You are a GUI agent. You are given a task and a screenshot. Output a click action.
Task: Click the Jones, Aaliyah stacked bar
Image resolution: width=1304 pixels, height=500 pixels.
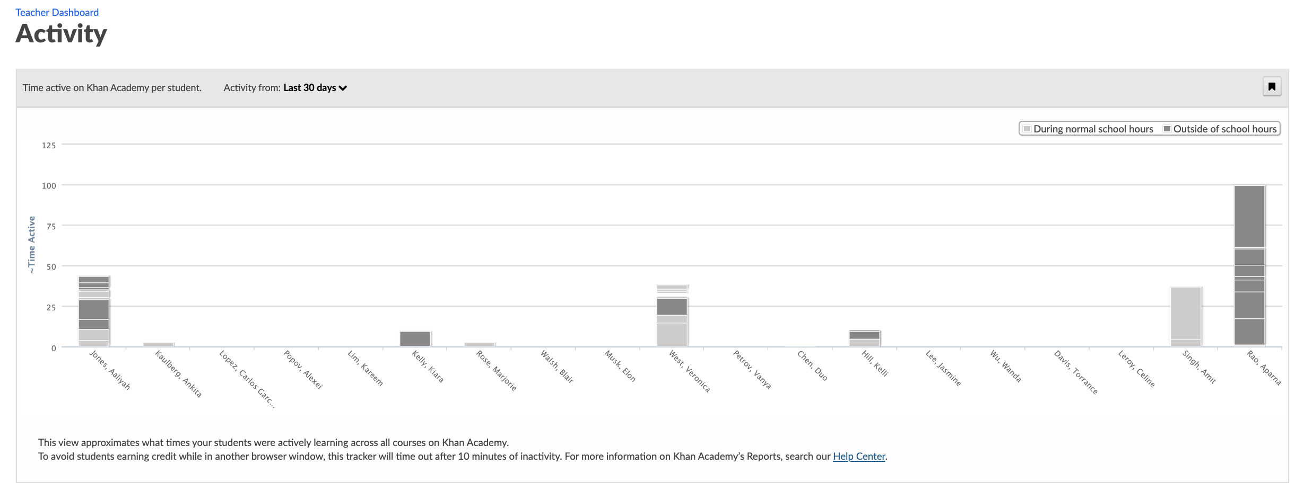(x=94, y=311)
